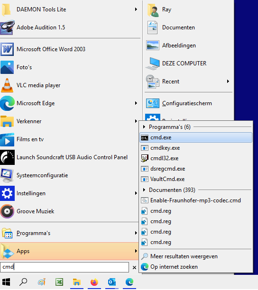258x290 pixels.
Task: Open Soundcraft USB Audio Control Panel icon
Action: [x=7, y=157]
